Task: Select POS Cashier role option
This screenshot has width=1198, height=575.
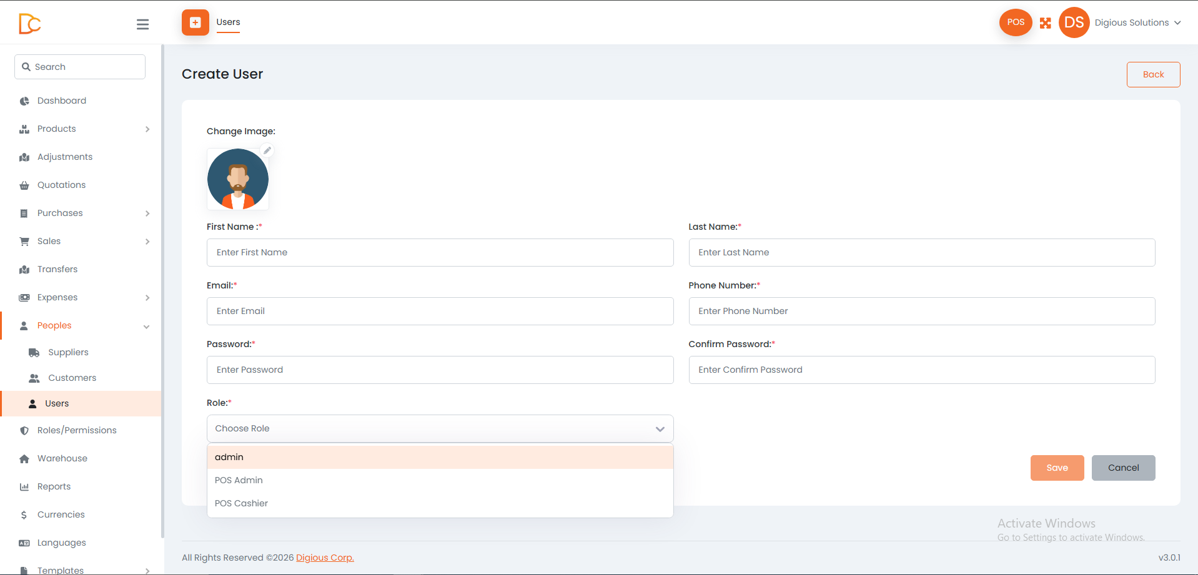Action: click(440, 503)
